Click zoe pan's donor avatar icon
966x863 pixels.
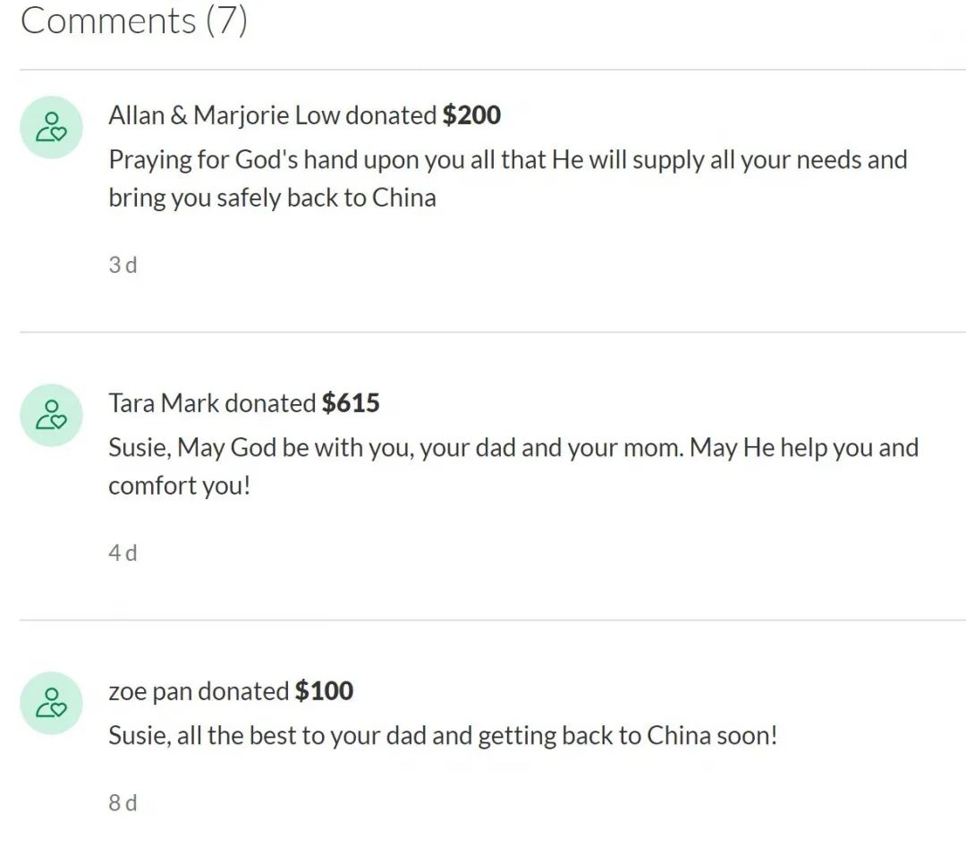[x=51, y=703]
